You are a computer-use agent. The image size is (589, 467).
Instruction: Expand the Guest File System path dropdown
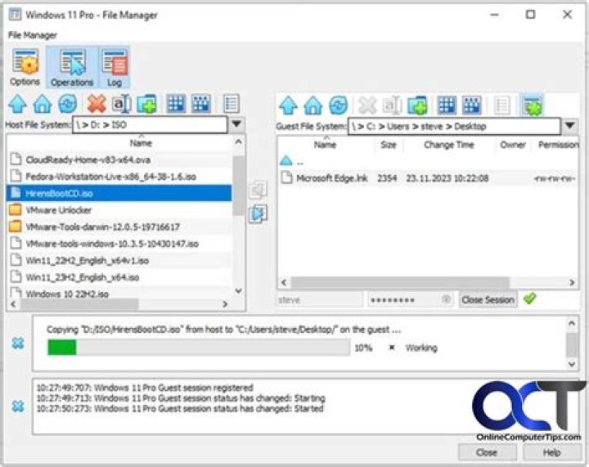(569, 126)
